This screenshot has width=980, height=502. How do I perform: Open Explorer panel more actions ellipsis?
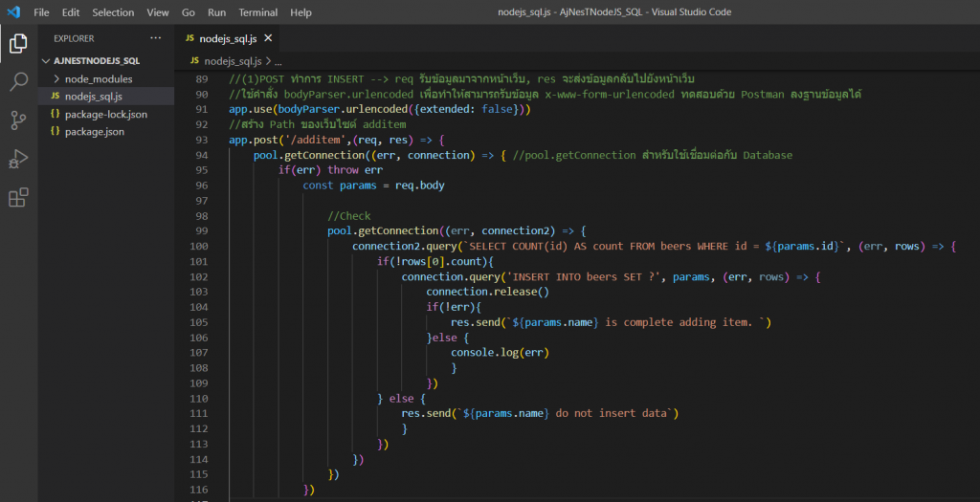tap(156, 38)
